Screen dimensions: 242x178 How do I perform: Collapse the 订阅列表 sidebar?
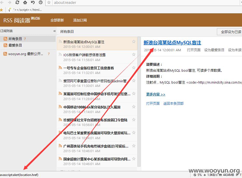54,31
